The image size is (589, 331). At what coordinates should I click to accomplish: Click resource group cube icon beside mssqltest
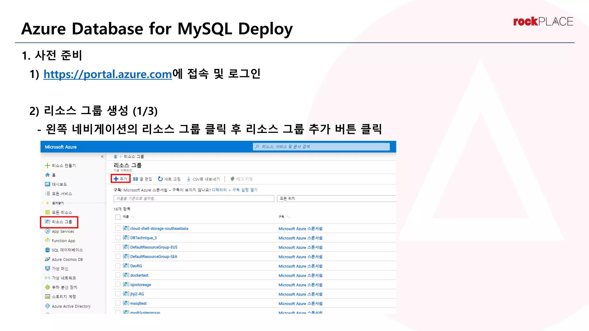click(126, 303)
